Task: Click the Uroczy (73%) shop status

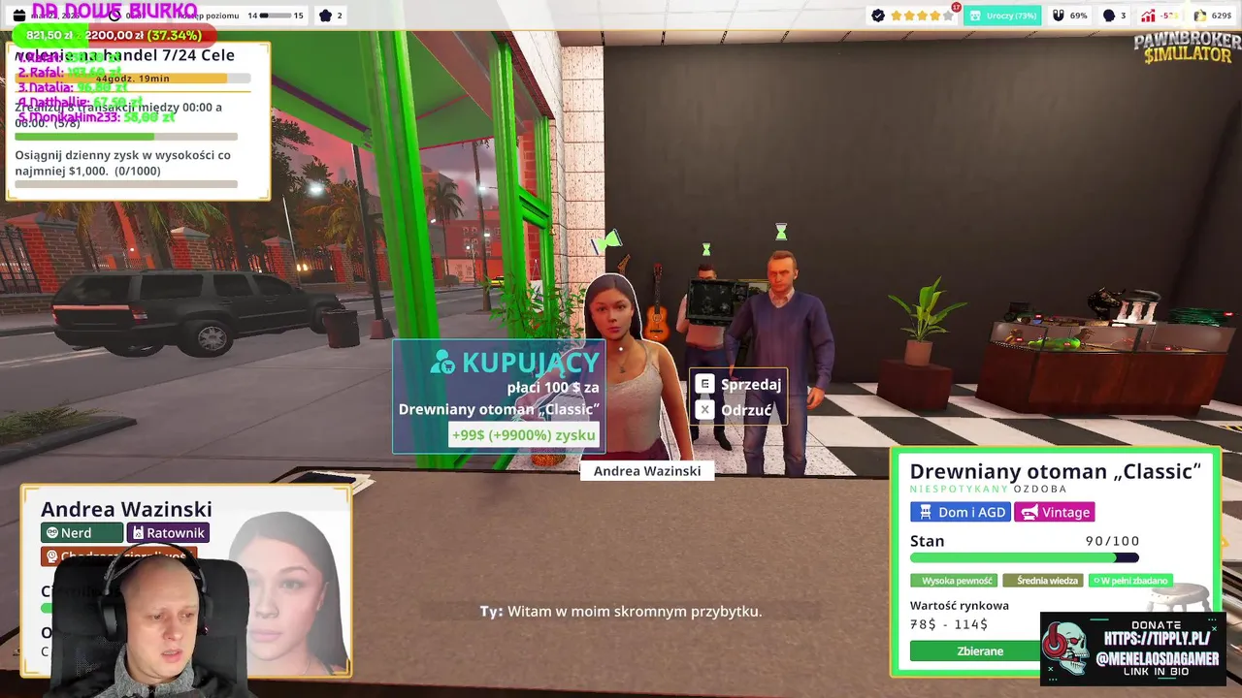Action: point(1003,16)
